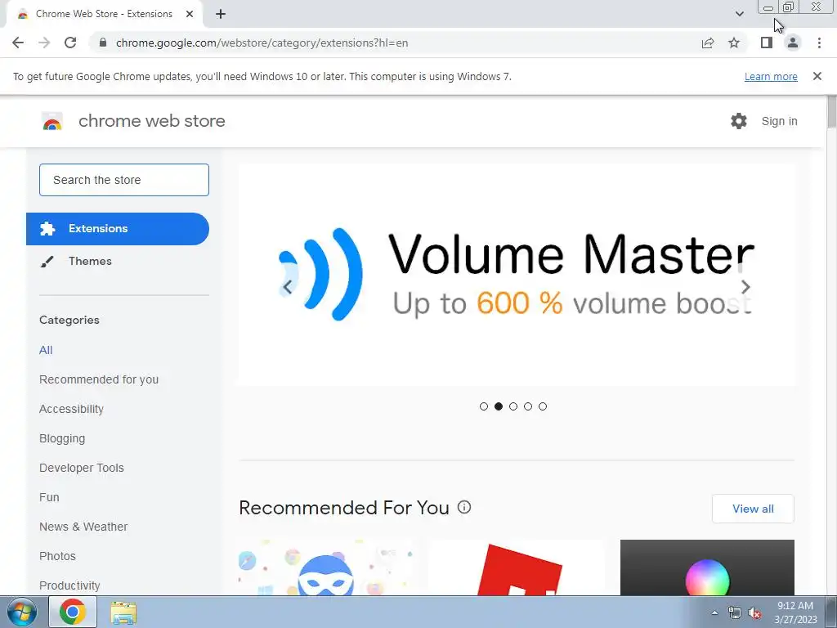Open the red square extension card
The width and height of the screenshot is (837, 628).
[517, 567]
